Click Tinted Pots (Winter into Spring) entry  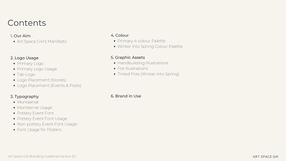click(148, 74)
